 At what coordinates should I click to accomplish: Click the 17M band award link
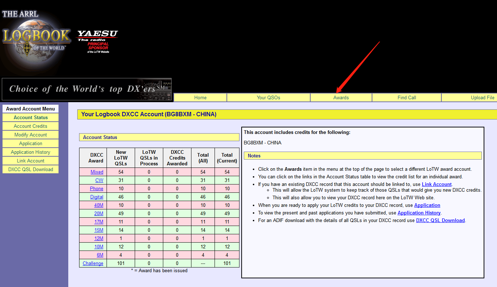click(99, 222)
